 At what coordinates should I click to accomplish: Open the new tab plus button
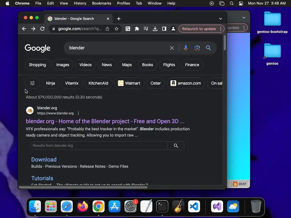[119, 19]
